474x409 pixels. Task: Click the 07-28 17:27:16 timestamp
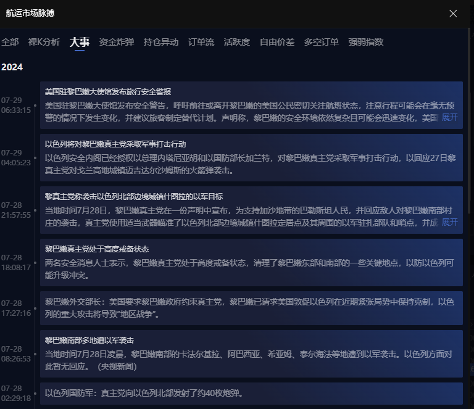pyautogui.click(x=15, y=308)
